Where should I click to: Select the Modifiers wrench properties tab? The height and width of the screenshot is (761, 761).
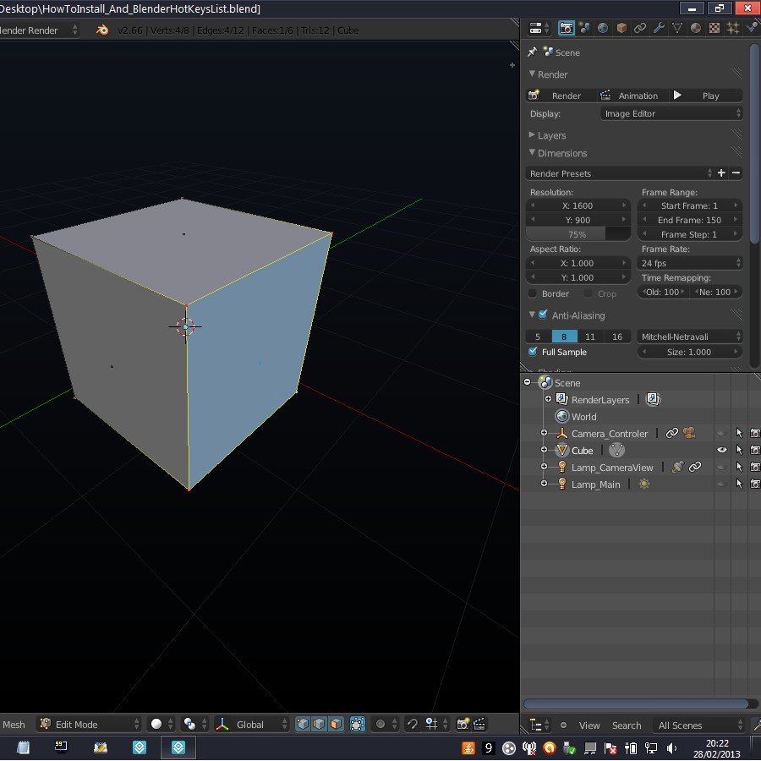[659, 28]
